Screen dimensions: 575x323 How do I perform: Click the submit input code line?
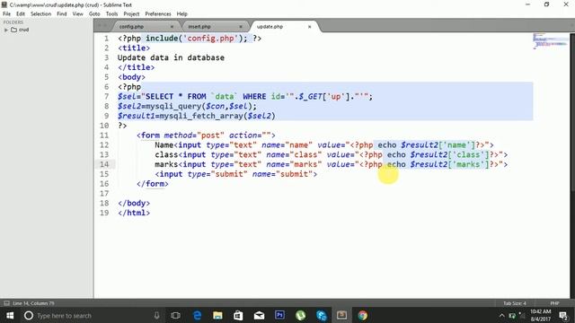tap(235, 174)
